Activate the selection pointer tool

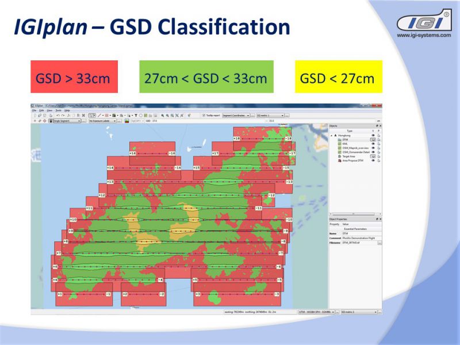coord(91,116)
